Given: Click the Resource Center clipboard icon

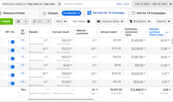Looking at the screenshot, I should (x=1, y=13).
